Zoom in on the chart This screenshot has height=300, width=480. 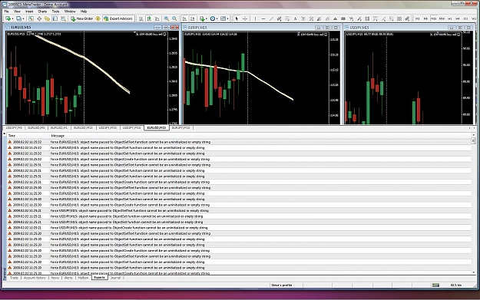(x=166, y=18)
